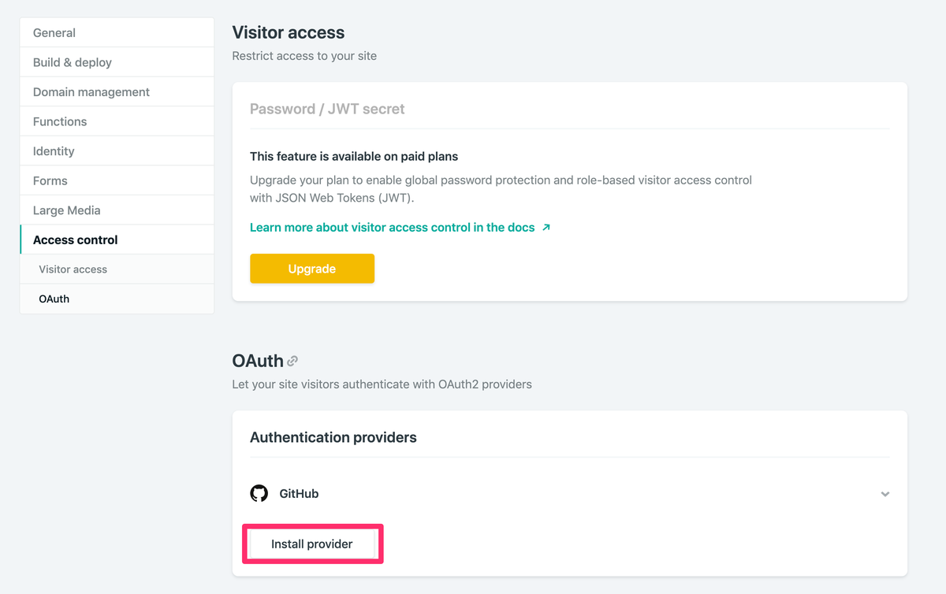Click the Install provider button
Image resolution: width=946 pixels, height=594 pixels.
312,544
